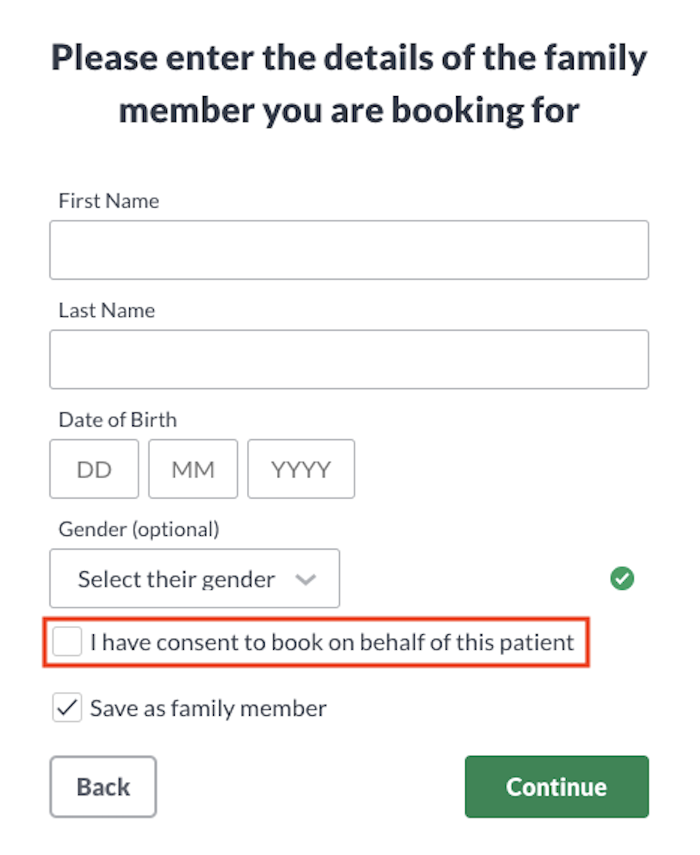Click the page heading about family member details

(x=349, y=84)
